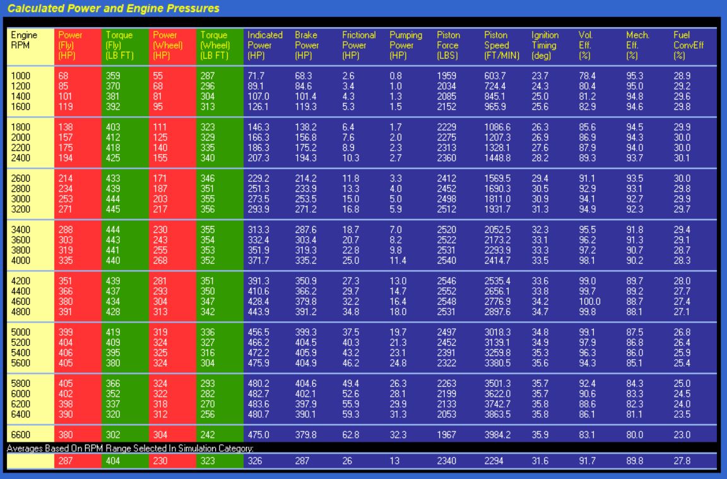Click peak flywheel torque value 445
The image size is (727, 479).
pos(113,209)
